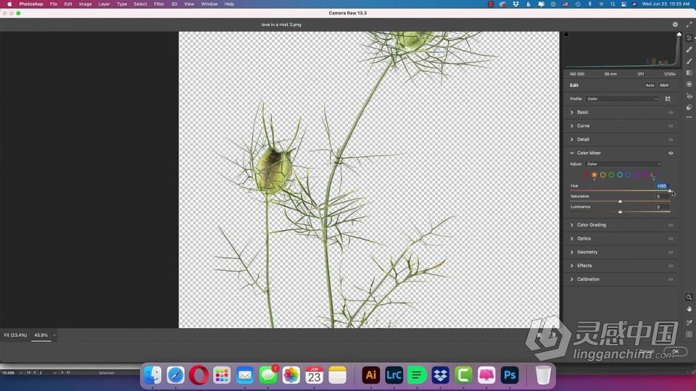Select the Edit panel icon in tool strip
Image resolution: width=696 pixels, height=391 pixels.
689,38
